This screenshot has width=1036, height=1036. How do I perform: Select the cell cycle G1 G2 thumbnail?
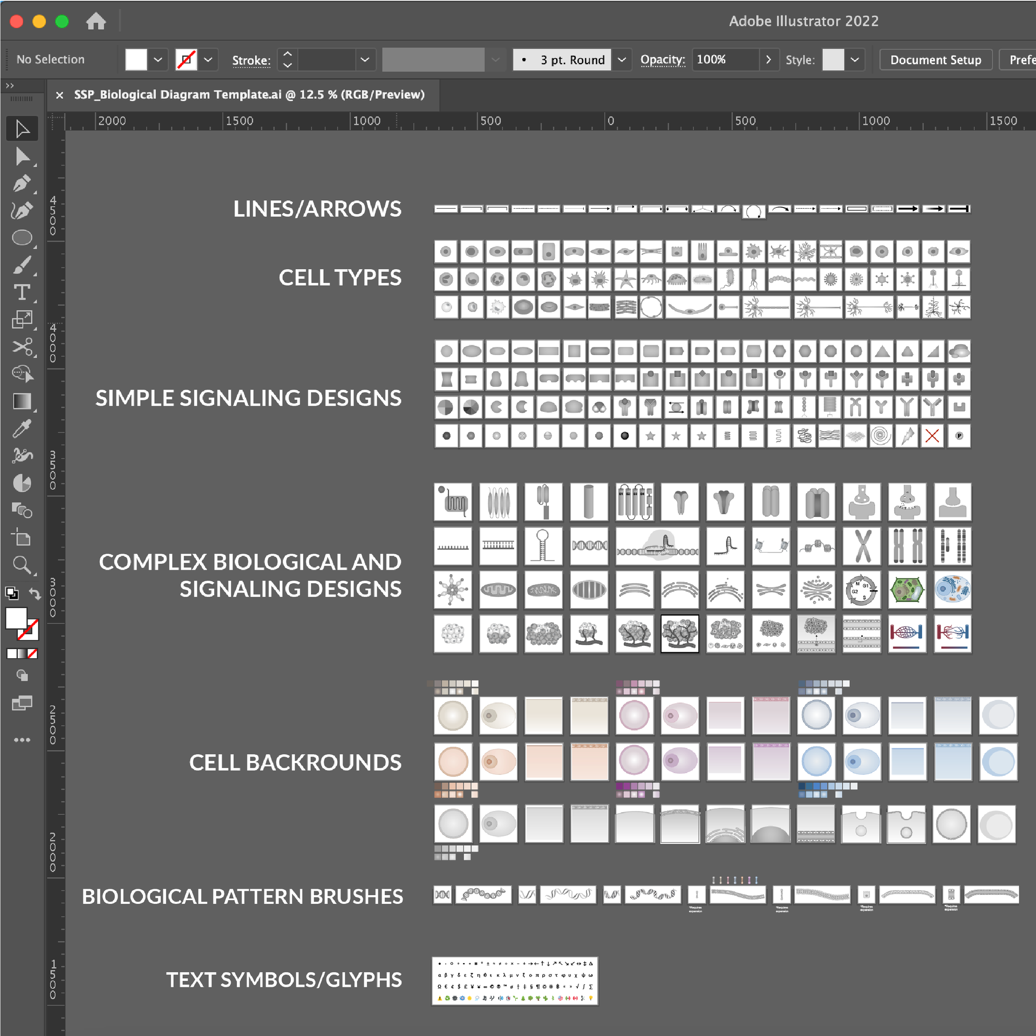[x=862, y=590]
